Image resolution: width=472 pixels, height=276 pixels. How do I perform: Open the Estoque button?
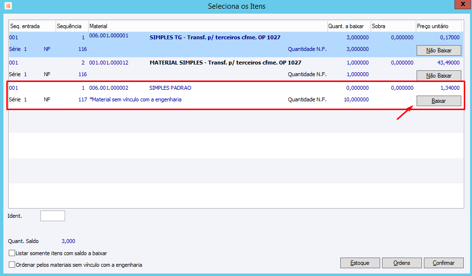(x=360, y=263)
